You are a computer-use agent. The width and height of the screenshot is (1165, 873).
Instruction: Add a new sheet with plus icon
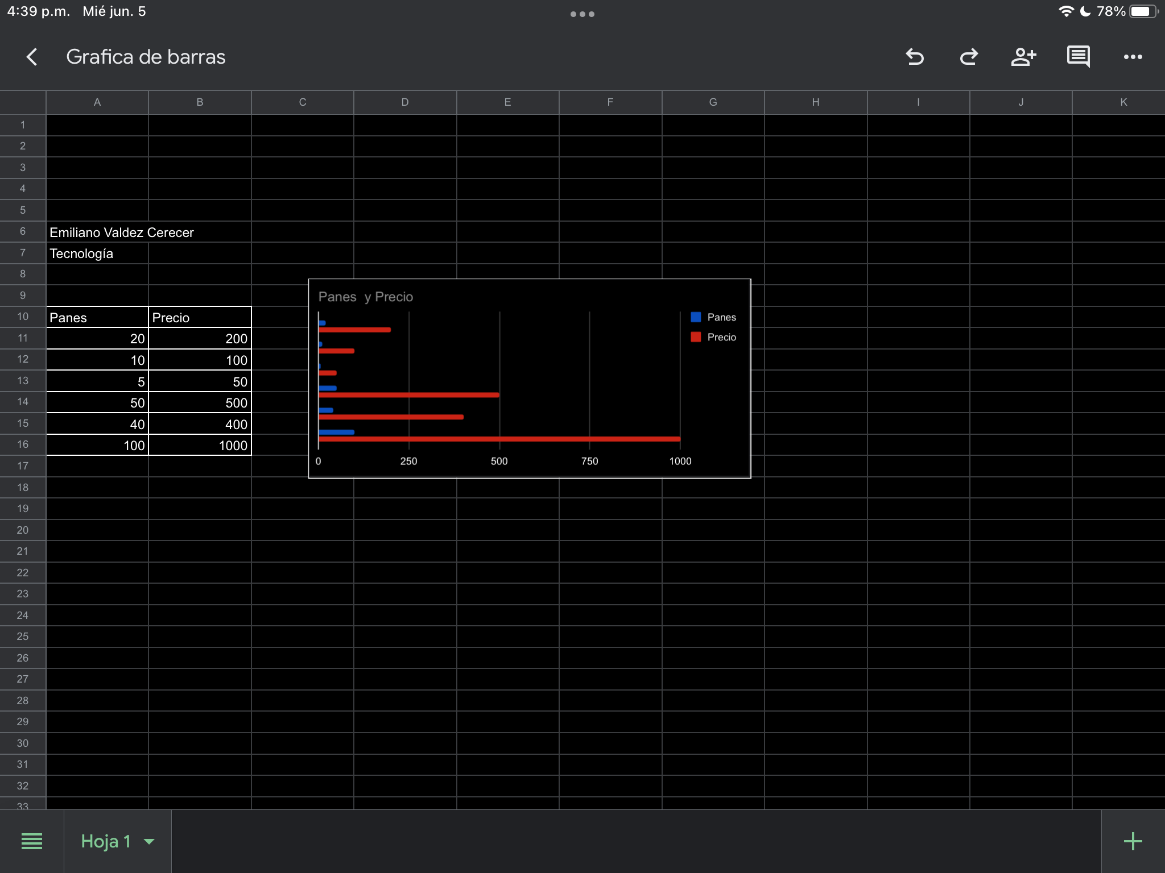click(1133, 841)
